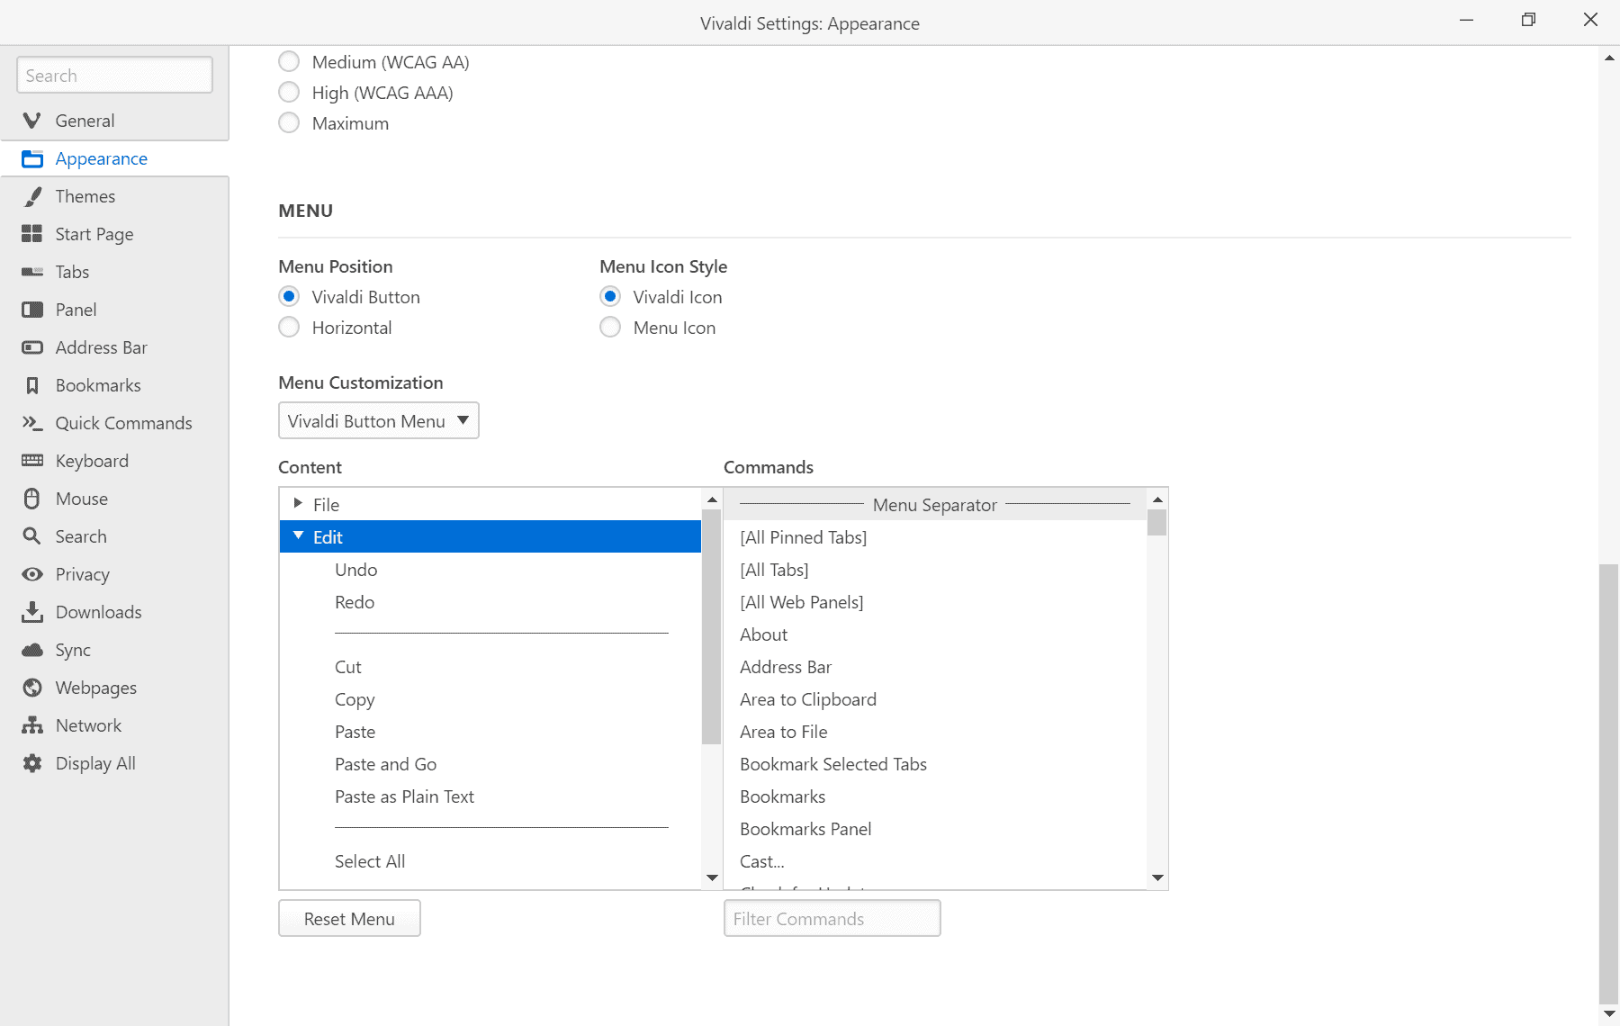Select Menu Separator in Commands list
This screenshot has height=1026, width=1620.
[x=935, y=505]
